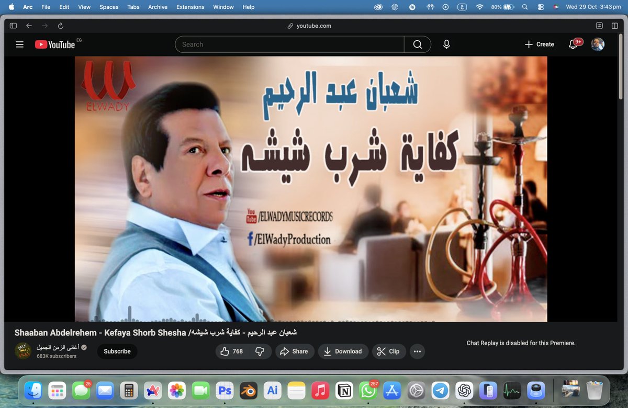Image resolution: width=628 pixels, height=408 pixels.
Task: Click the youtube.com address bar
Action: (x=309, y=26)
